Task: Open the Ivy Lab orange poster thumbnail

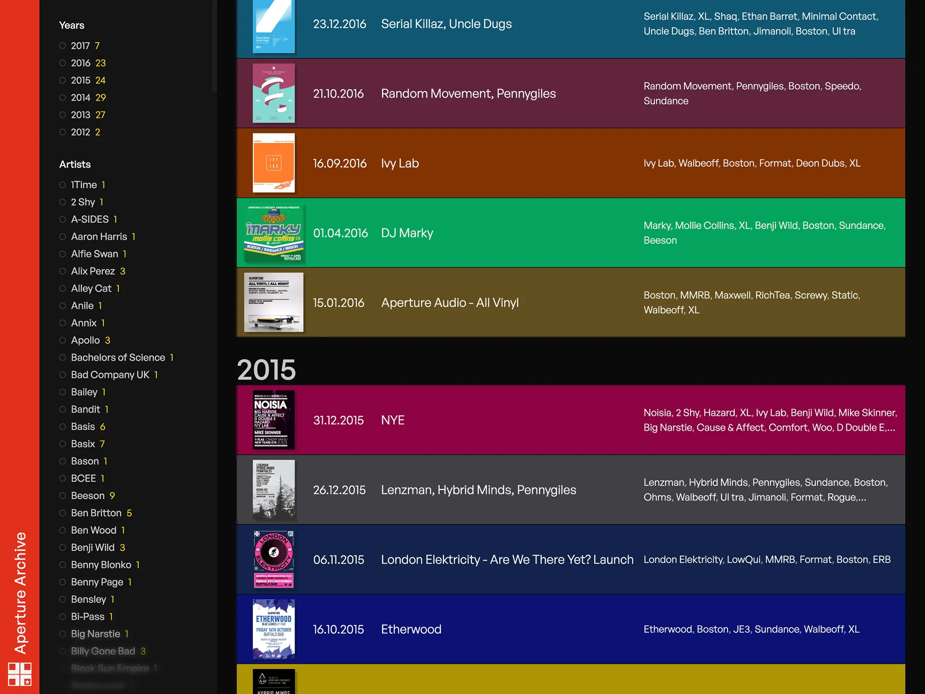Action: tap(274, 163)
